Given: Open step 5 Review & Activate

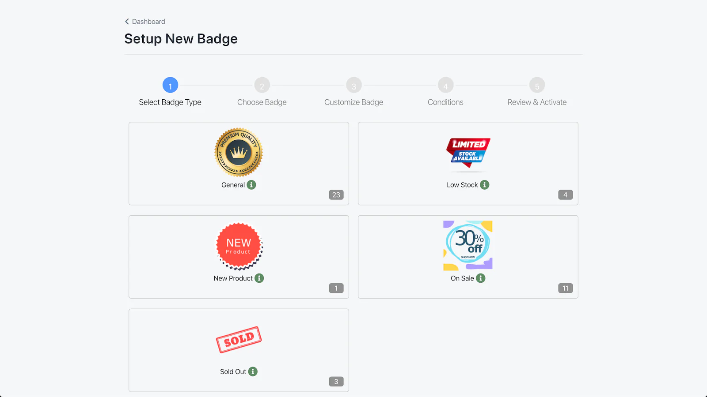Looking at the screenshot, I should coord(537,85).
